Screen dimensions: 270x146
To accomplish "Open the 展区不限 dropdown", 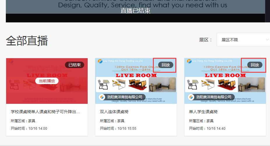I will tap(242, 40).
